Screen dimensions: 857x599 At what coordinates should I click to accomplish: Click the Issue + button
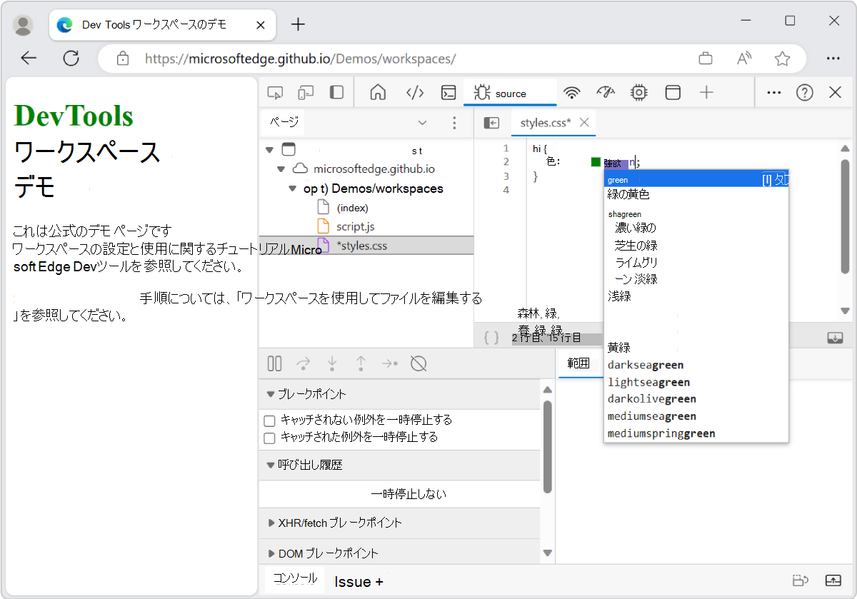pos(357,581)
